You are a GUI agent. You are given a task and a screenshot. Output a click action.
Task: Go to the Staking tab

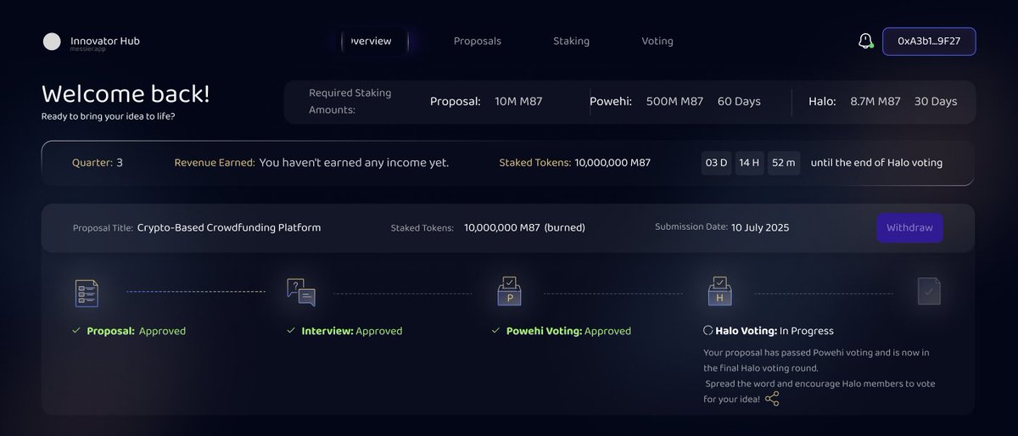coord(571,41)
